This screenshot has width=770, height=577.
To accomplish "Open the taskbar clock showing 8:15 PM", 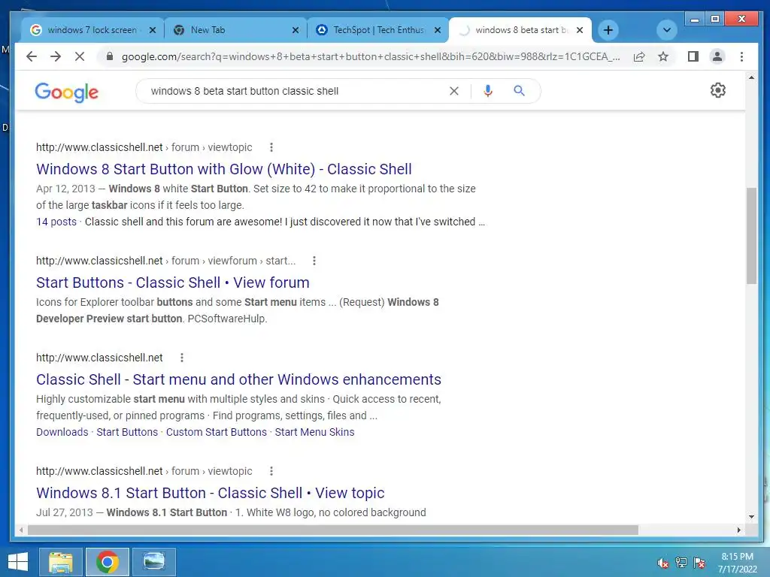I will click(737, 563).
